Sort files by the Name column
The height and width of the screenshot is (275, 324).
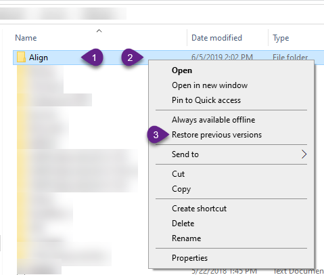pos(26,38)
